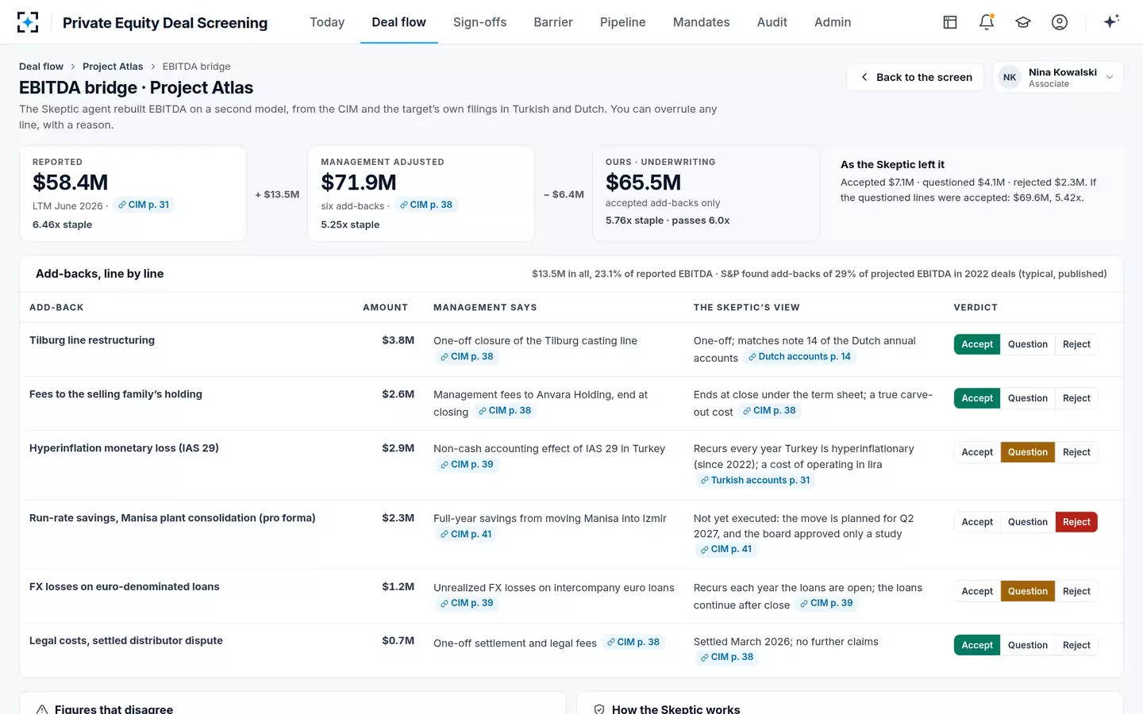Launch the sparkle AI assistant icon
Viewport: 1143px width, 714px height.
[1111, 21]
